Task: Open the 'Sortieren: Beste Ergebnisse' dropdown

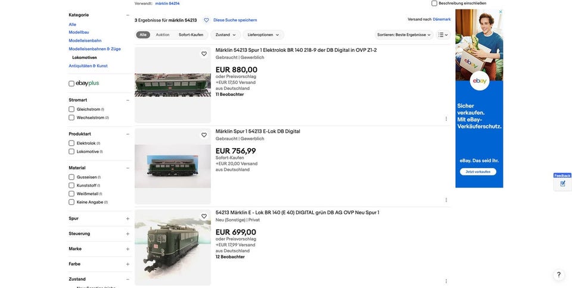Action: [x=404, y=35]
